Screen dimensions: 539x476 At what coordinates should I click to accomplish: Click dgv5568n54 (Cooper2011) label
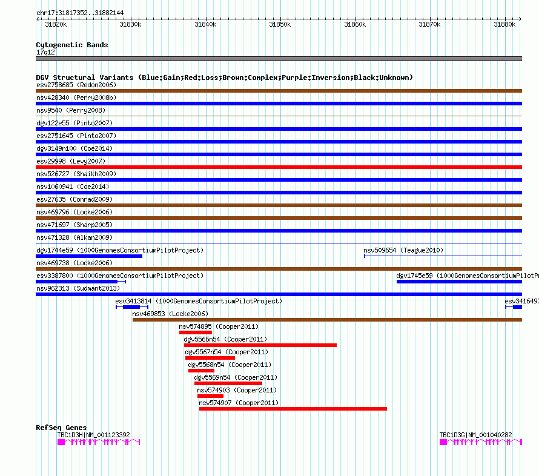[x=230, y=365]
